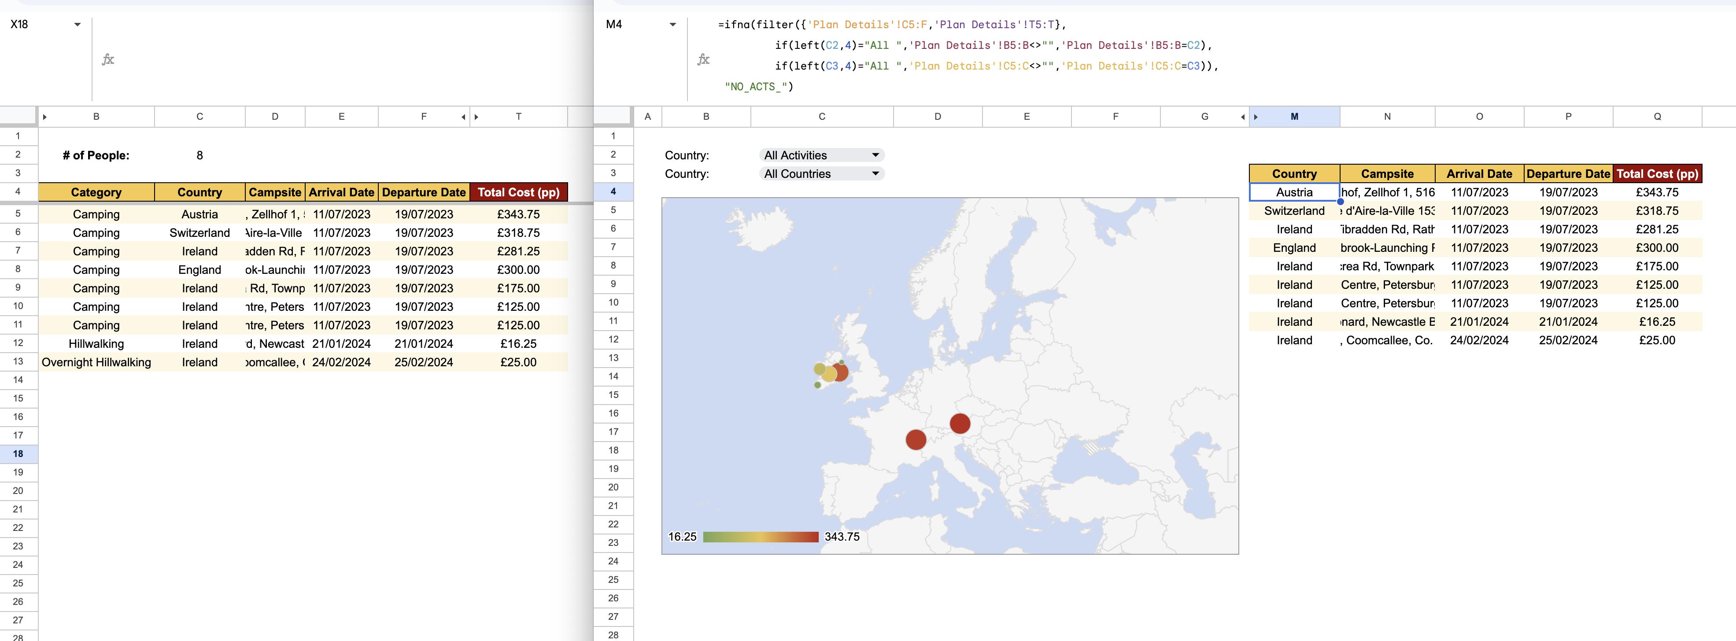This screenshot has width=1736, height=641.
Task: Open the All Activities dropdown
Action: click(x=875, y=155)
